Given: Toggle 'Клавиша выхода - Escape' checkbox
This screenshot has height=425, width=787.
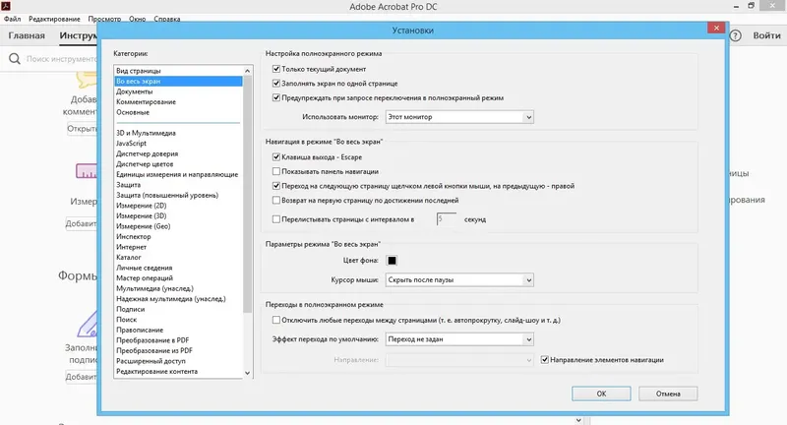Looking at the screenshot, I should 276,157.
